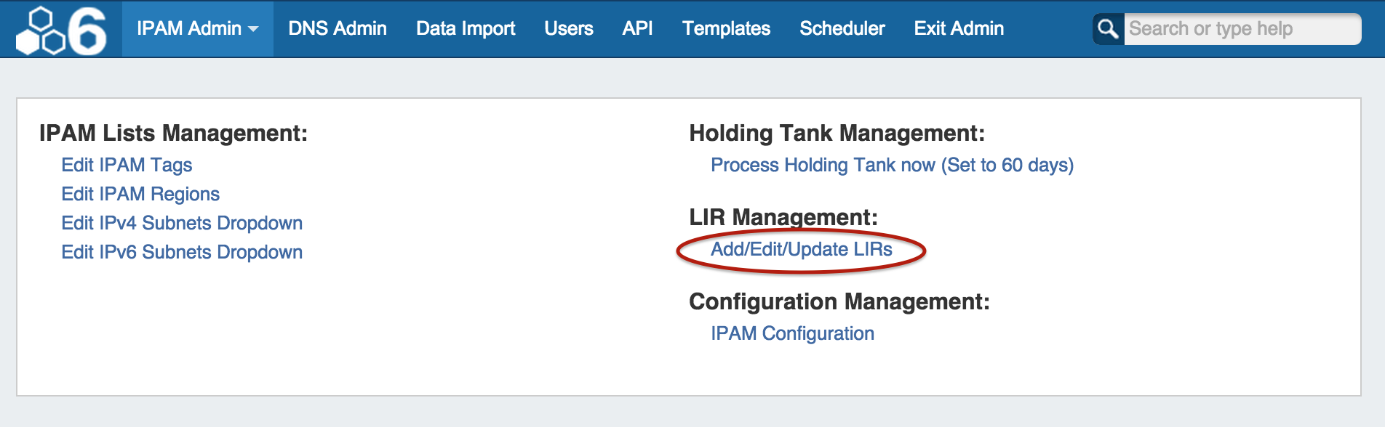Screen dimensions: 1385x427
Task: Click the Configuration Management heading
Action: coord(839,301)
